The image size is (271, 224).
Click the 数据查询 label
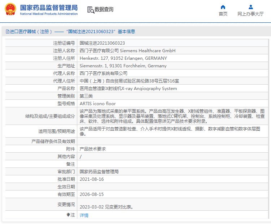coord(104,9)
